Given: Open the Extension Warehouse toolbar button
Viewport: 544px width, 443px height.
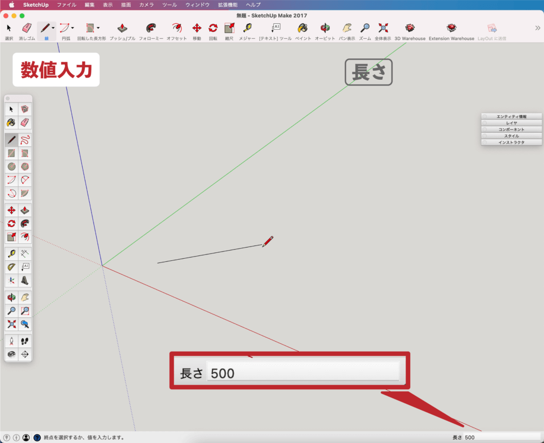Looking at the screenshot, I should [x=451, y=29].
